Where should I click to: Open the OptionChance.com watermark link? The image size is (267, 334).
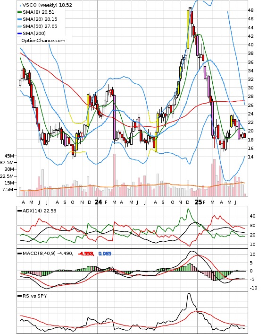(x=43, y=41)
